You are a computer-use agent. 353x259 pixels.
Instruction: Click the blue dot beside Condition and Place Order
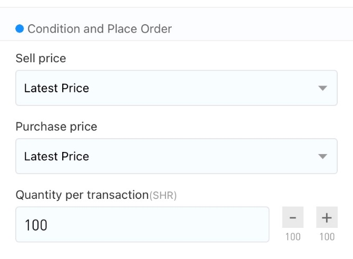coord(19,28)
